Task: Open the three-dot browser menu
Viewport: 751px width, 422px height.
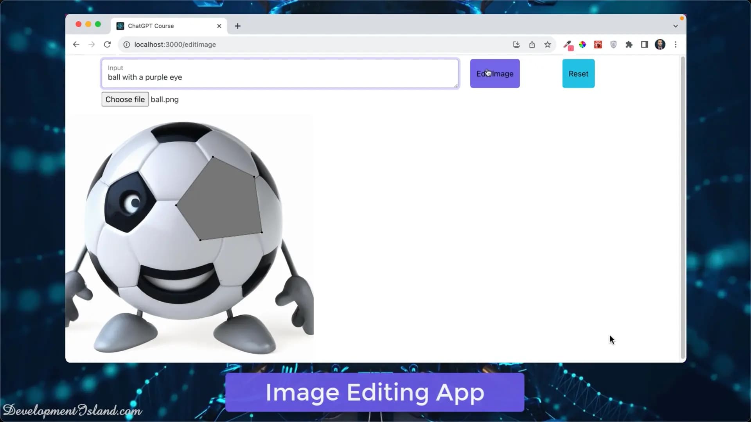Action: pyautogui.click(x=676, y=45)
